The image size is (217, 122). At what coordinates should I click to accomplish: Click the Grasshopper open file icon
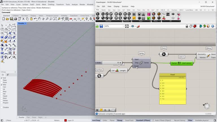tap(97, 26)
